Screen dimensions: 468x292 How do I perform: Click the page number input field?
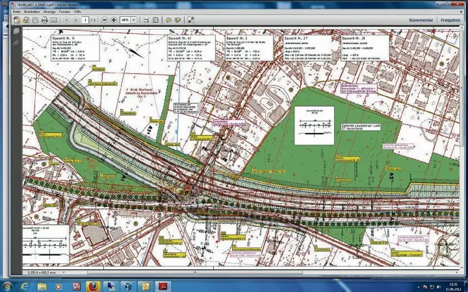coord(85,20)
